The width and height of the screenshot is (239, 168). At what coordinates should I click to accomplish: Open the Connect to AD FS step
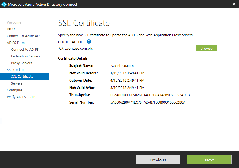click(25, 49)
